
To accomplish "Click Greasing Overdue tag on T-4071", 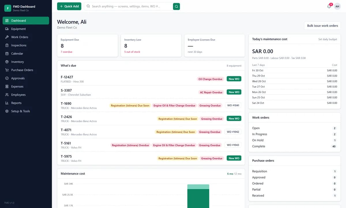I will click(x=210, y=132).
